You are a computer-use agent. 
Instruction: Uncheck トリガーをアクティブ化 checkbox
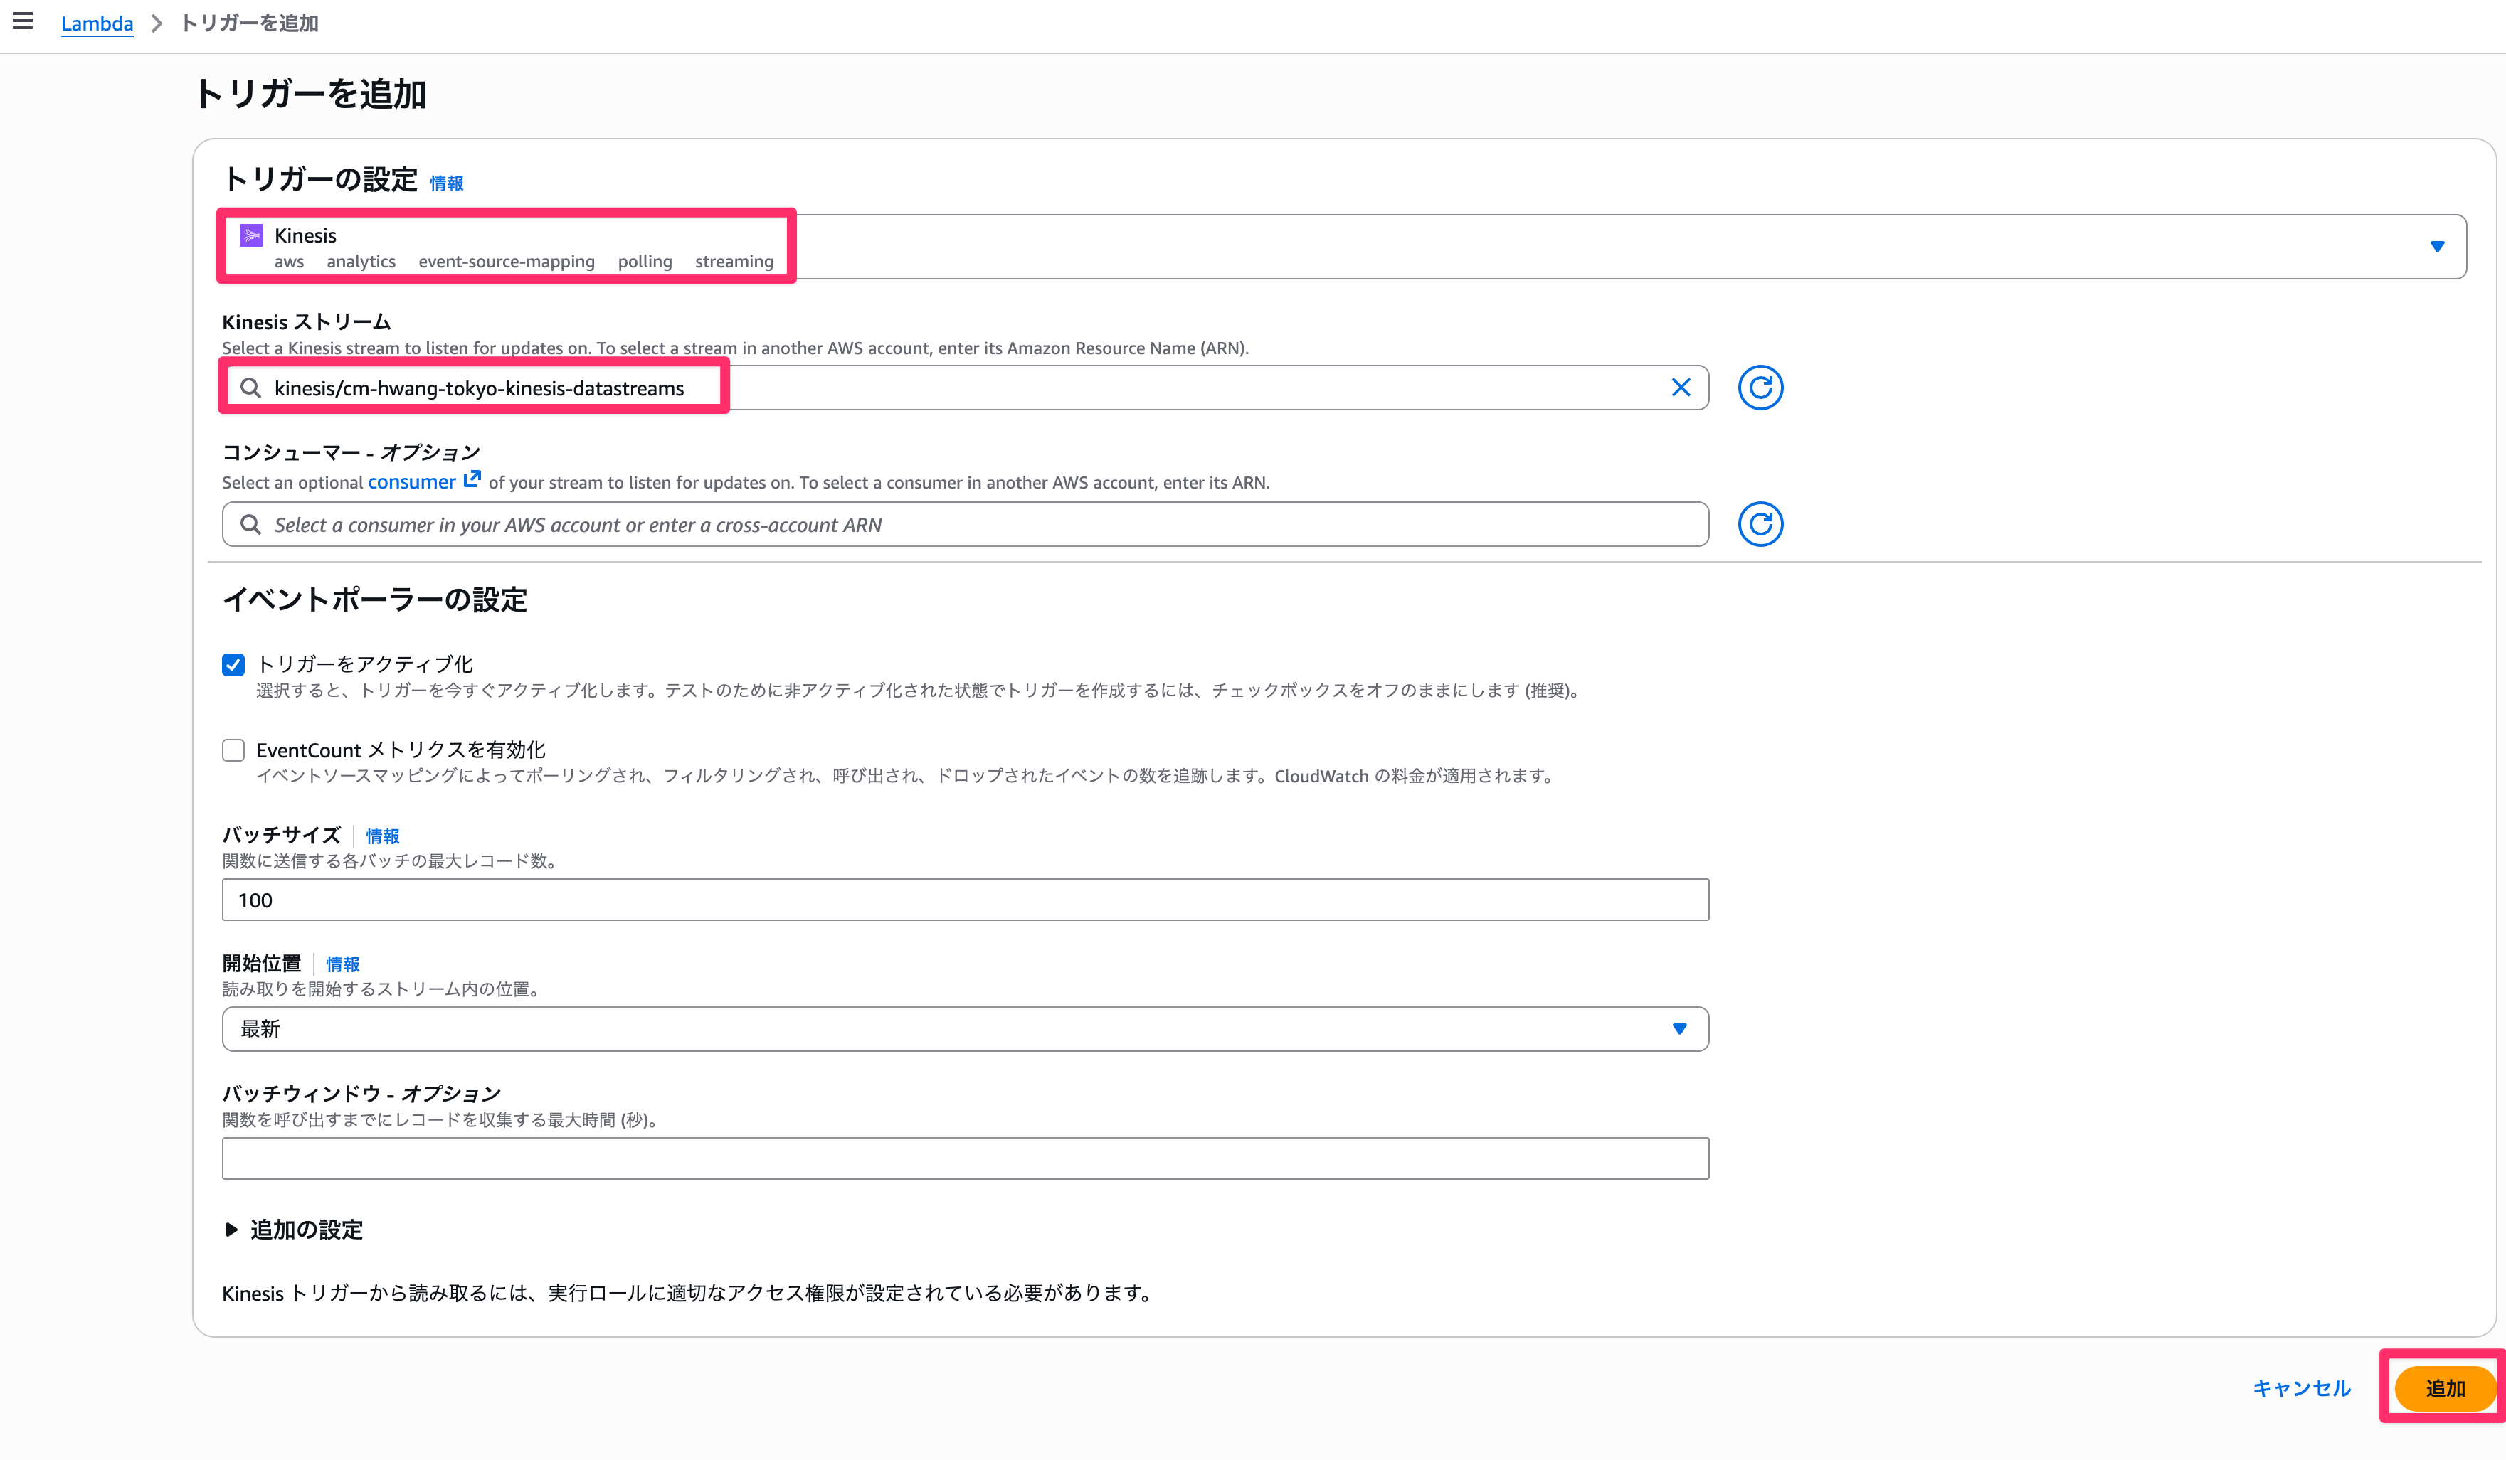tap(233, 664)
